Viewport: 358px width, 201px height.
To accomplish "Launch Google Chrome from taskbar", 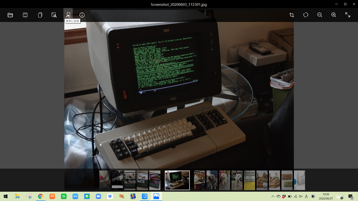I will (x=41, y=196).
